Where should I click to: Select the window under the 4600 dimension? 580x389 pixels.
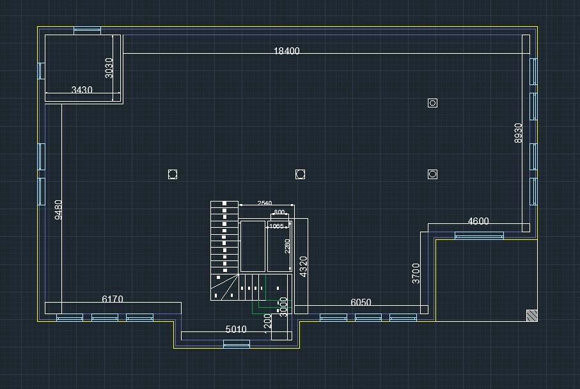[479, 235]
